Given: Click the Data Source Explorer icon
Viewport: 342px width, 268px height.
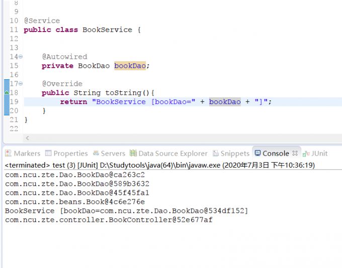Looking at the screenshot, I should (x=133, y=154).
